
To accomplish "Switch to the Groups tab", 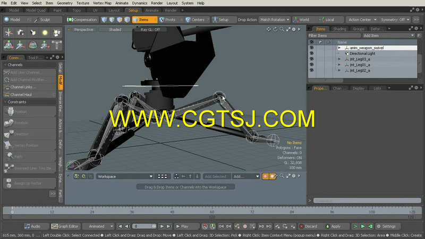I will [x=358, y=29].
